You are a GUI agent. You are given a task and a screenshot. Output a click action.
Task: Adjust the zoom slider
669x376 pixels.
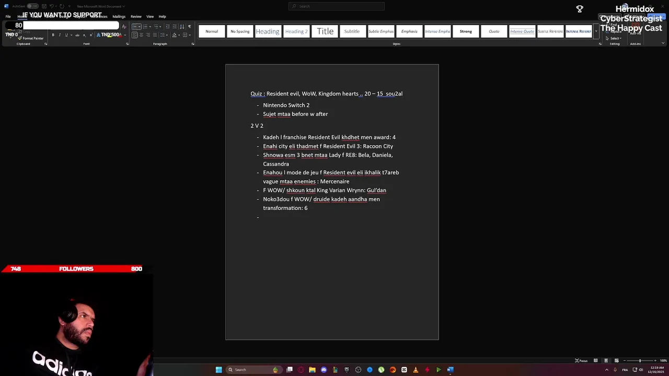tap(640, 360)
